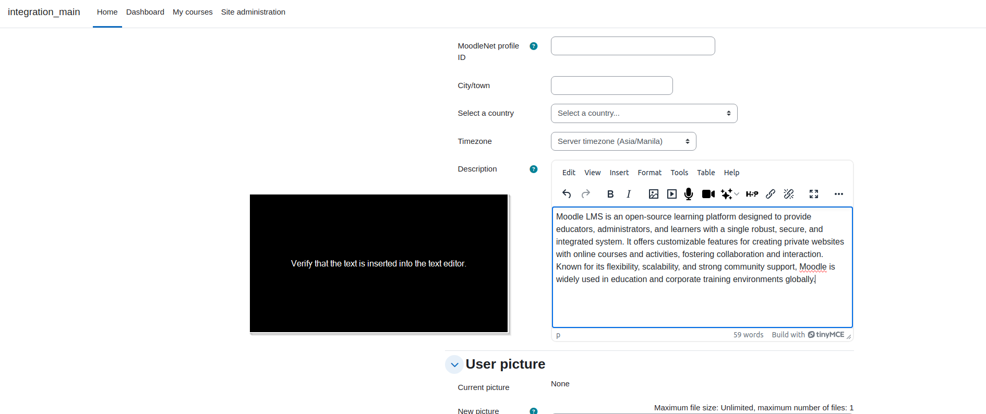Click the 59 words counter

[x=748, y=335]
